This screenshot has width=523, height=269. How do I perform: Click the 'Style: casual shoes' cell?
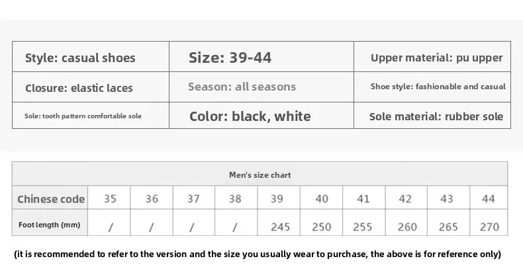[91, 57]
